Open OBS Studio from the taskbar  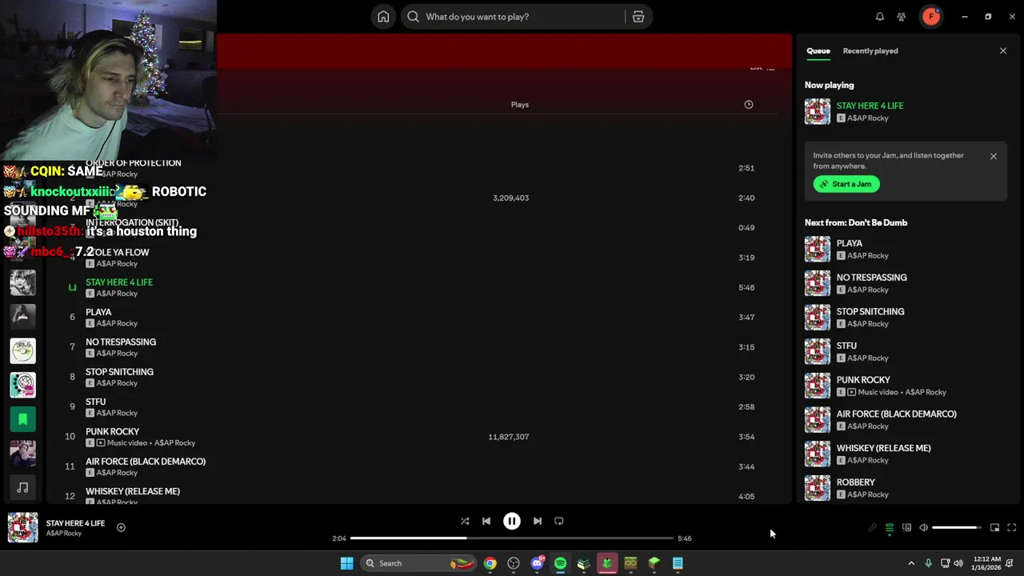click(514, 563)
